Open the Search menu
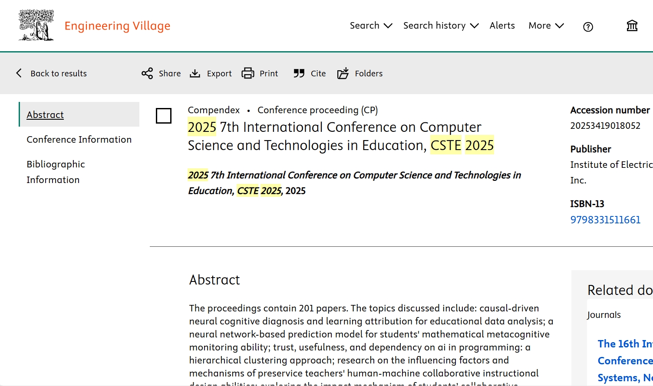The image size is (653, 386). coord(371,26)
